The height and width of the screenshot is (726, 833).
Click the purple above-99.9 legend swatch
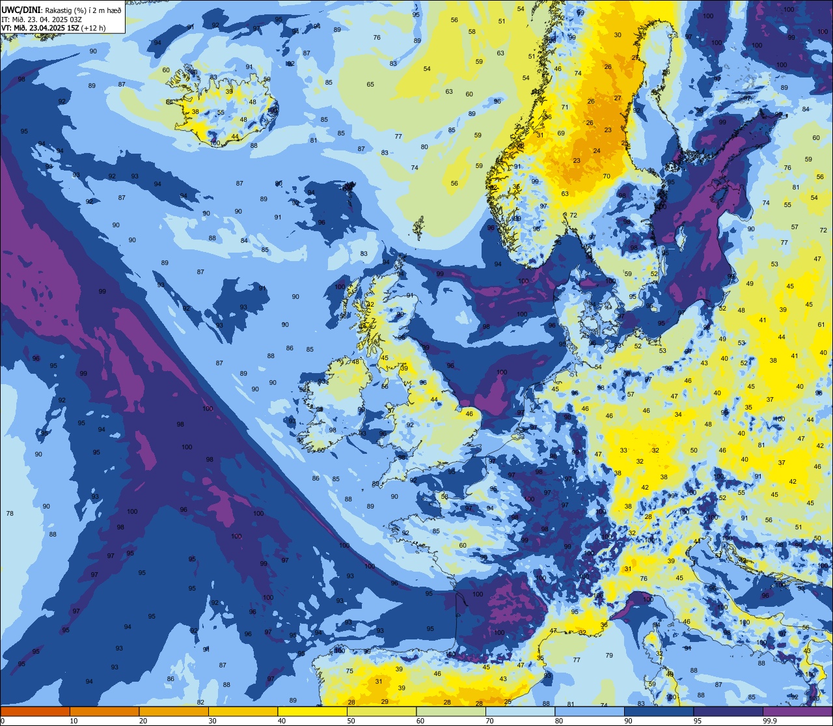798,712
